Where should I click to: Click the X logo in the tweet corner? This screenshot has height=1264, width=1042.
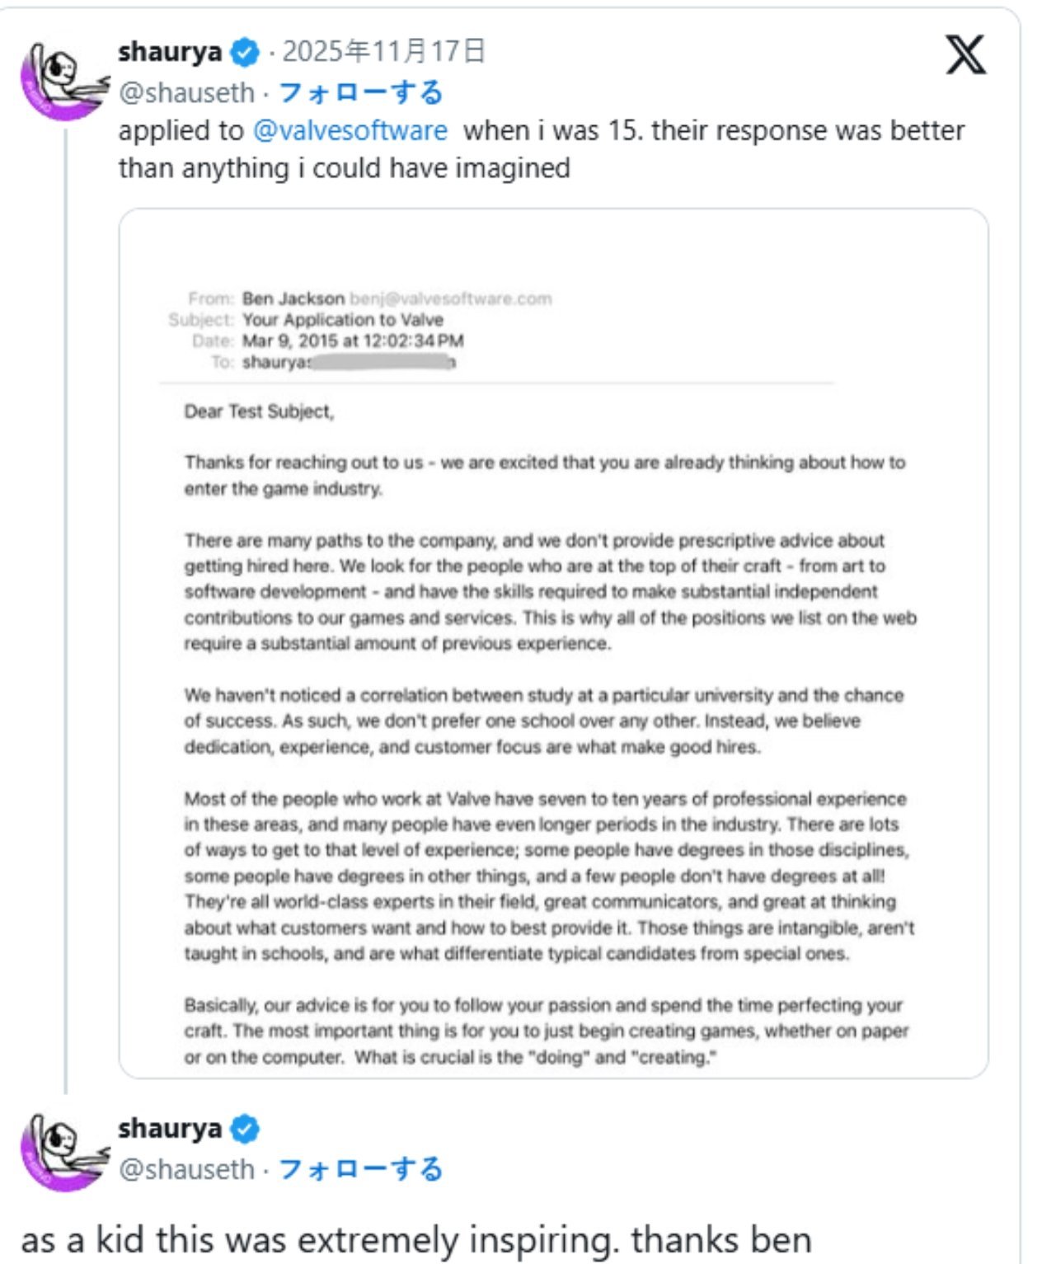[x=965, y=55]
